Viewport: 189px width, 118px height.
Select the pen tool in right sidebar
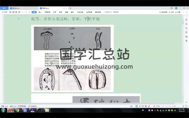click(186, 20)
